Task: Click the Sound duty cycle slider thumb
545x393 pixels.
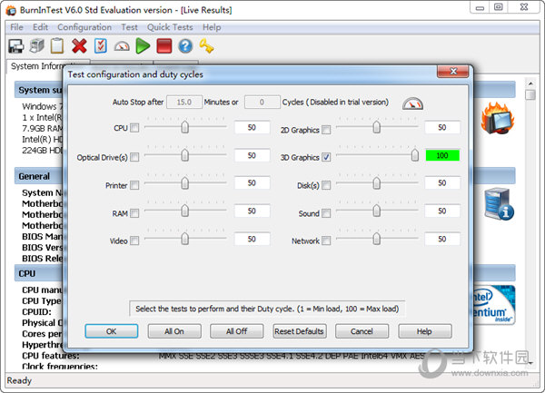Action: pyautogui.click(x=376, y=211)
